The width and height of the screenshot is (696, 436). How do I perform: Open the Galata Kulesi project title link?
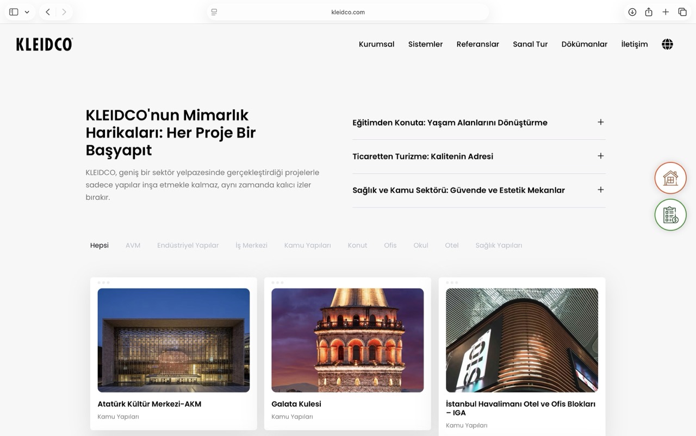[296, 404]
